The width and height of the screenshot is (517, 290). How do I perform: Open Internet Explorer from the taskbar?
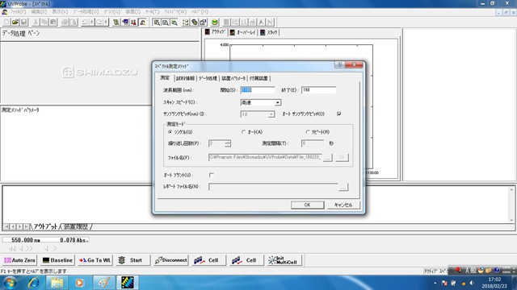coord(33,283)
